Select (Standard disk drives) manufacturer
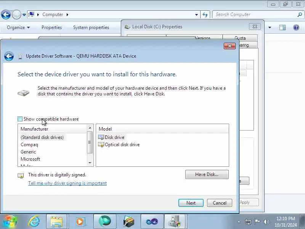 click(x=42, y=137)
